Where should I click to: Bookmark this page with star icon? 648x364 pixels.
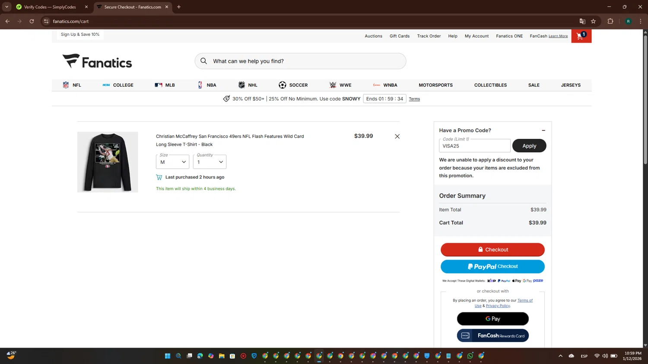pyautogui.click(x=593, y=21)
